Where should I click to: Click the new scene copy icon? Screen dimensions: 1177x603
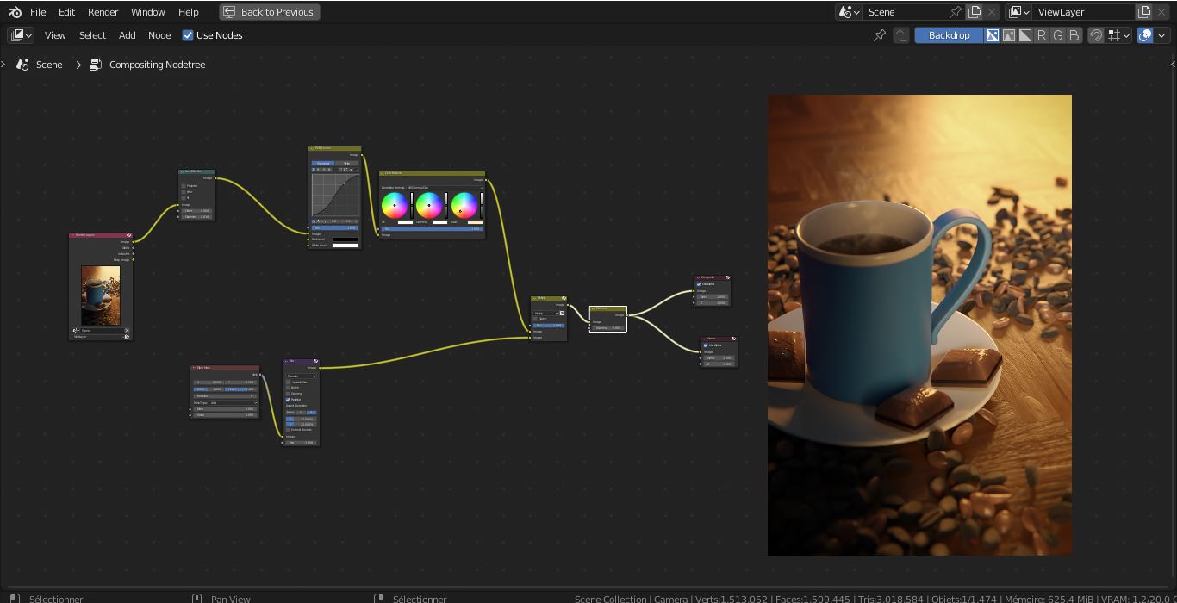pyautogui.click(x=975, y=12)
